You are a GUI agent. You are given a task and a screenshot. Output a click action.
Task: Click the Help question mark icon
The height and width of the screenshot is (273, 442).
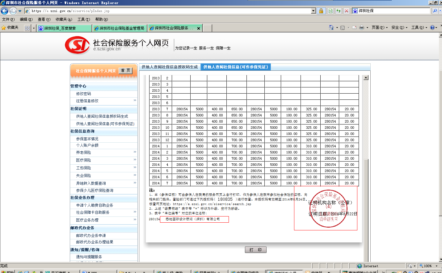coord(432,27)
